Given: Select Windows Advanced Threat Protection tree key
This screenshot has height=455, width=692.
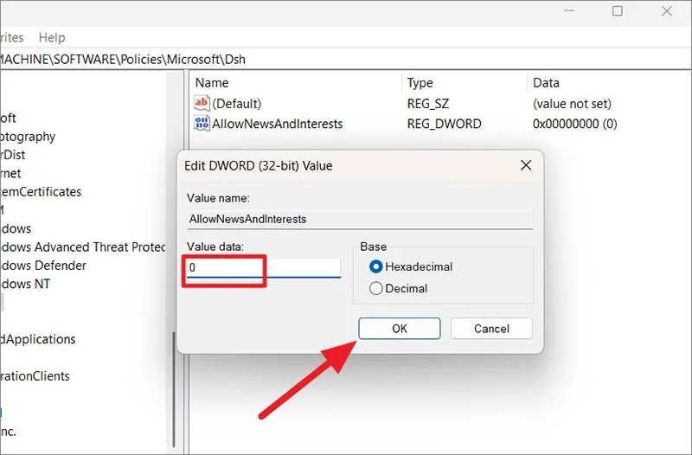Looking at the screenshot, I should coord(82,247).
